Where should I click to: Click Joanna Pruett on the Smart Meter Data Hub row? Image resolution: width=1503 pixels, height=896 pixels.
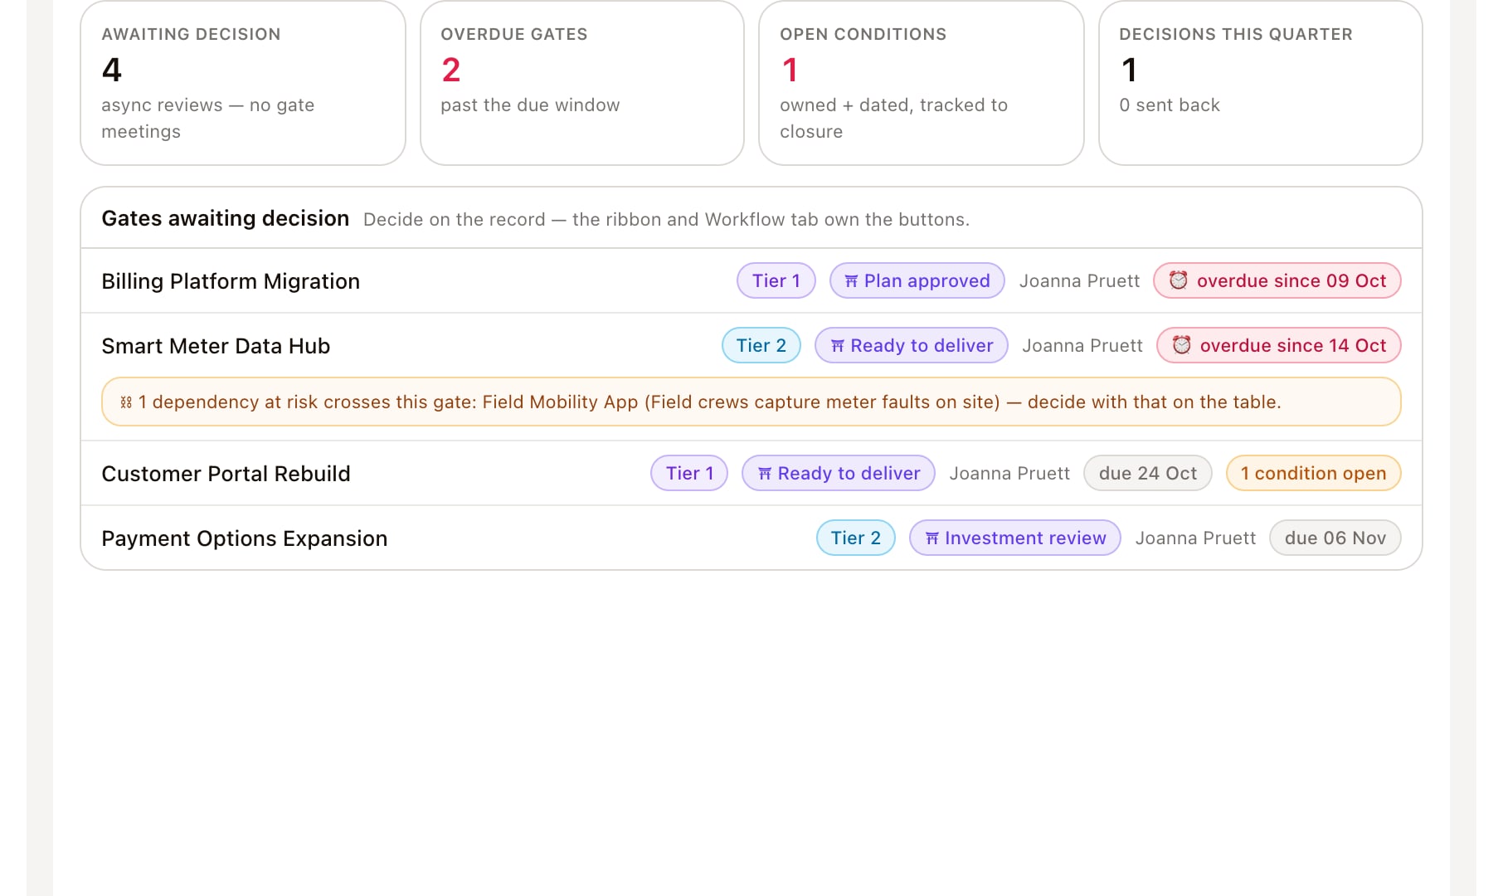pyautogui.click(x=1082, y=346)
